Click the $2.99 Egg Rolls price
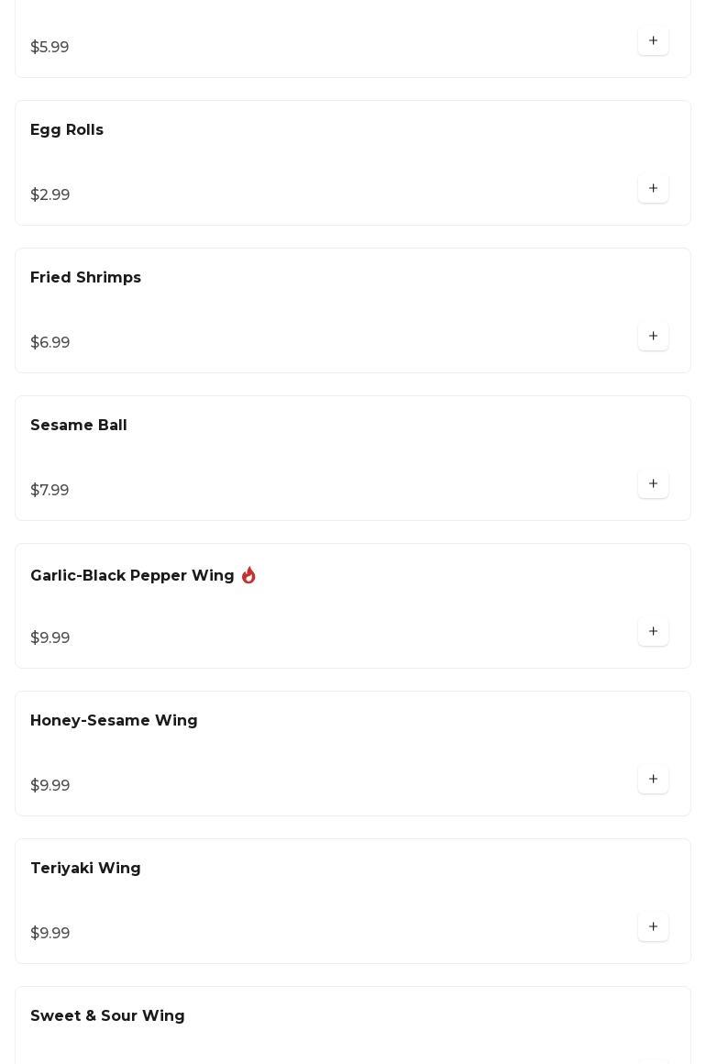The width and height of the screenshot is (706, 1064). pos(50,194)
